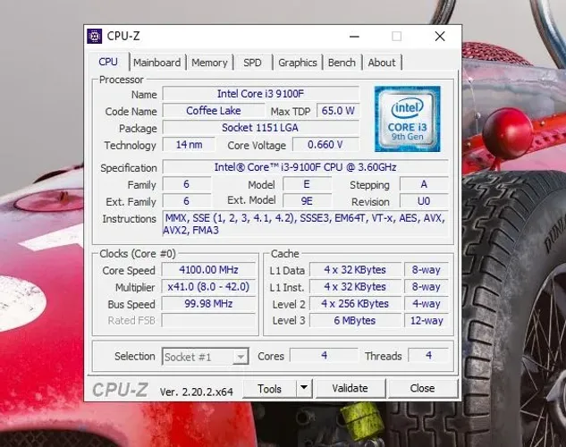Minimize the CPU-Z window
The width and height of the screenshot is (566, 447).
pos(354,37)
